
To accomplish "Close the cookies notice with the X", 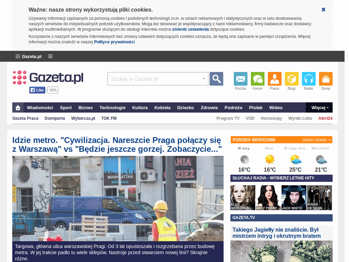I will [323, 9].
